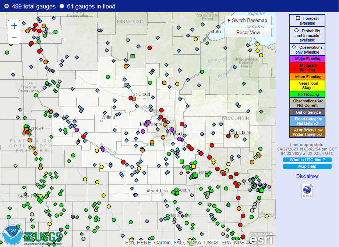Click the Moderate Flooding legend swatch
Image resolution: width=339 pixels, height=247 pixels.
[307, 68]
